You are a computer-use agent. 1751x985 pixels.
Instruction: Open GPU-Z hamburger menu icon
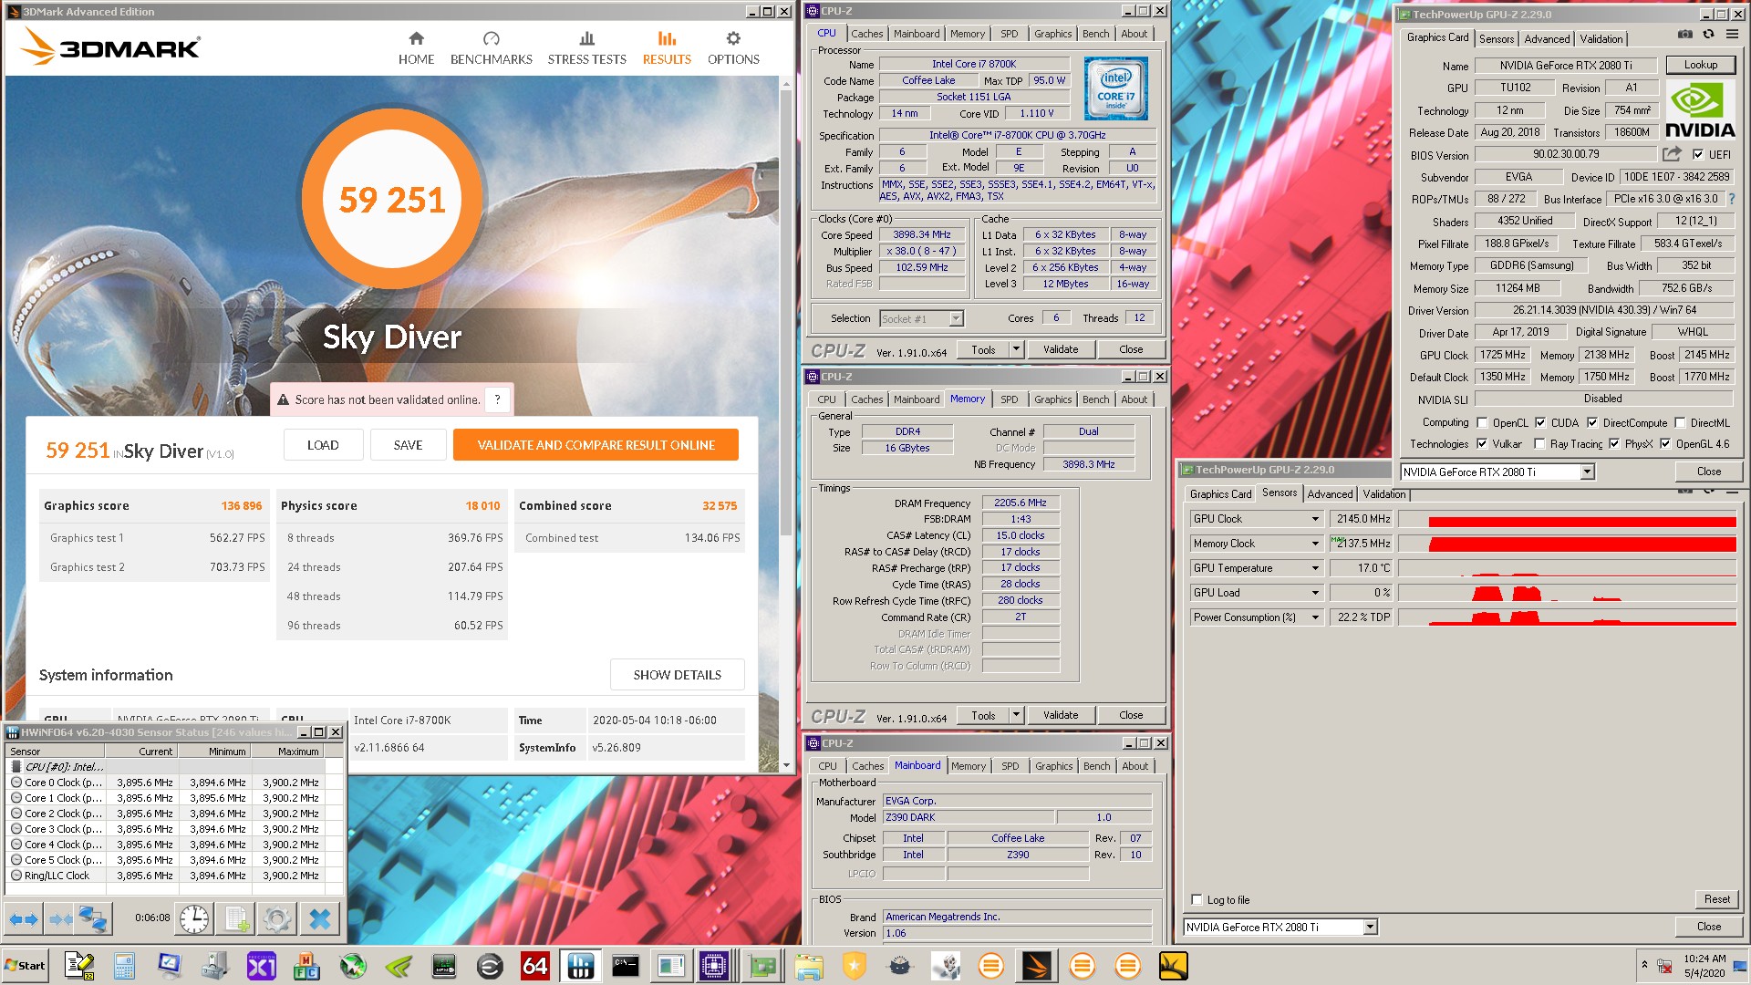coord(1732,34)
